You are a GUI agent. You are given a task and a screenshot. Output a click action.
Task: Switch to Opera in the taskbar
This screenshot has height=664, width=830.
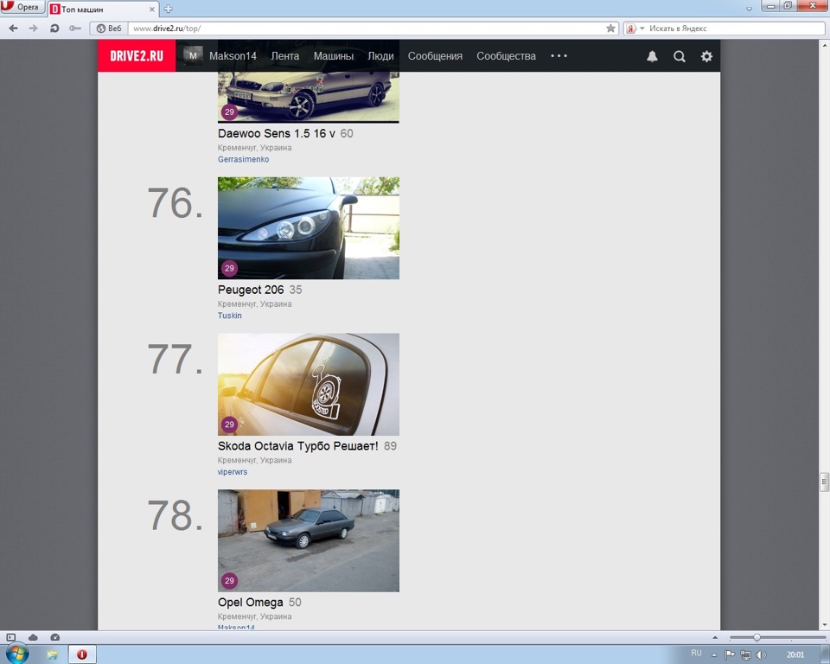pyautogui.click(x=82, y=654)
